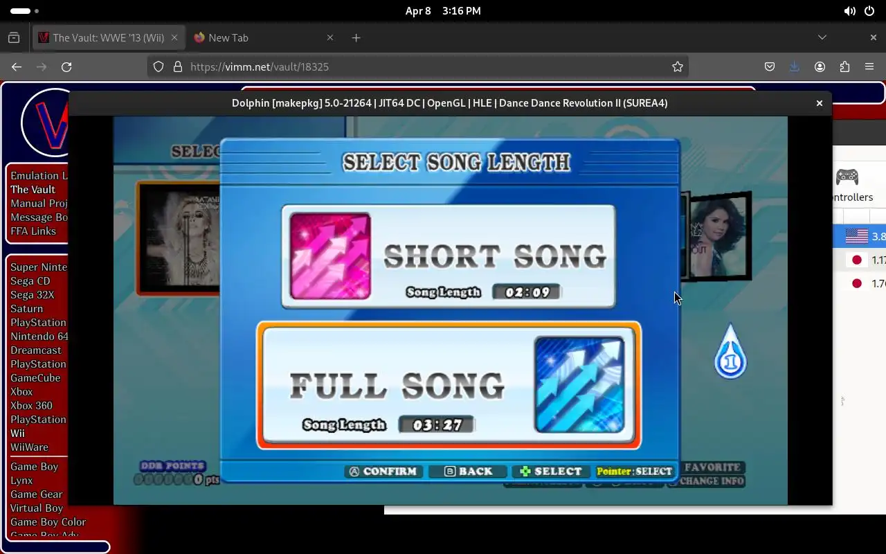This screenshot has height=554, width=886.
Task: Click the DDR POINTS counter
Action: coord(176,473)
